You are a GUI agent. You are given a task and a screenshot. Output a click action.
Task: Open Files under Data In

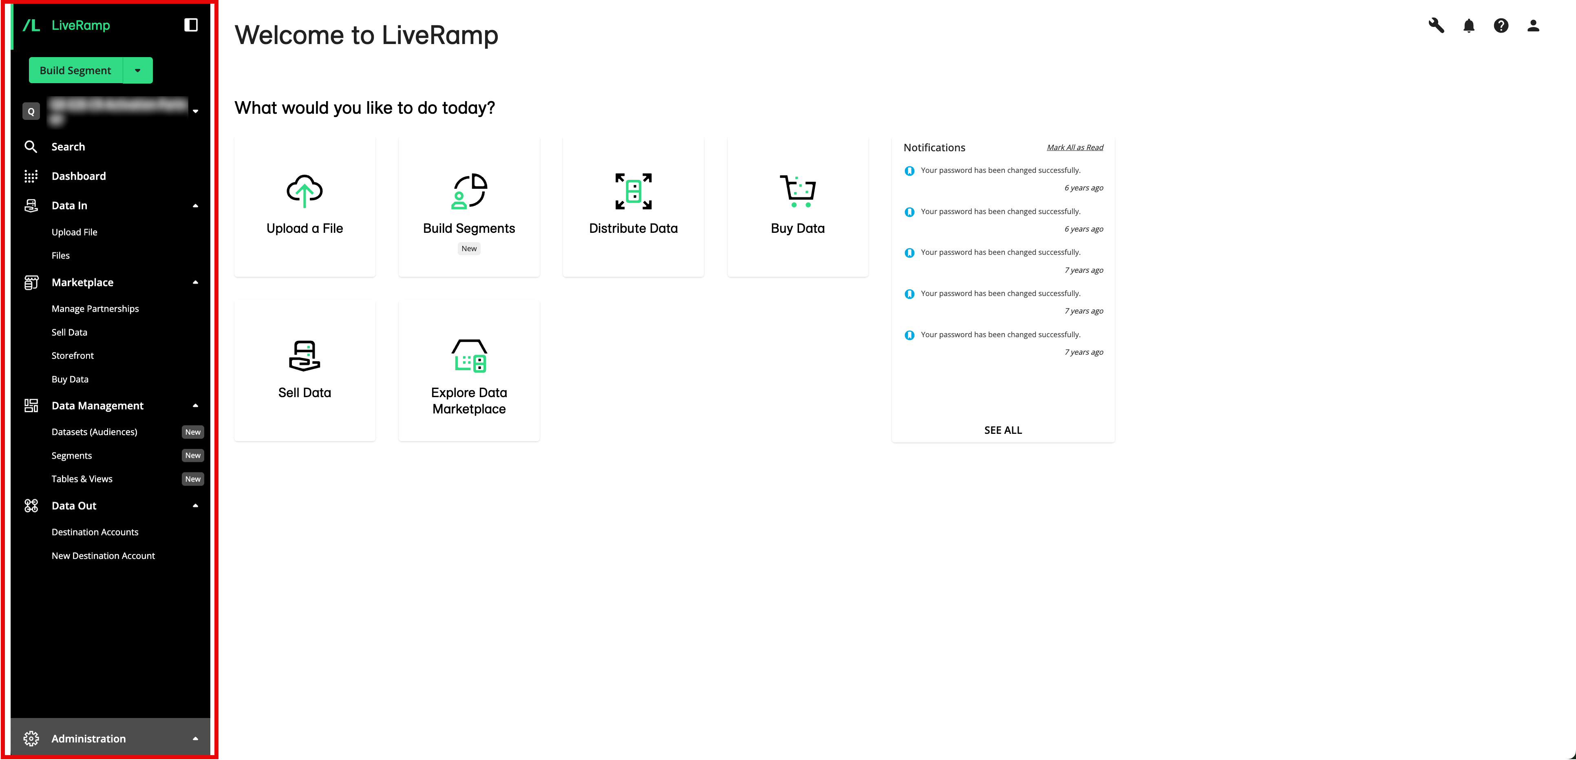[61, 256]
